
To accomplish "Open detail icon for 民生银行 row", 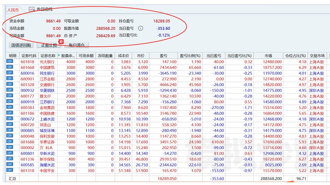I will (x=10, y=73).
